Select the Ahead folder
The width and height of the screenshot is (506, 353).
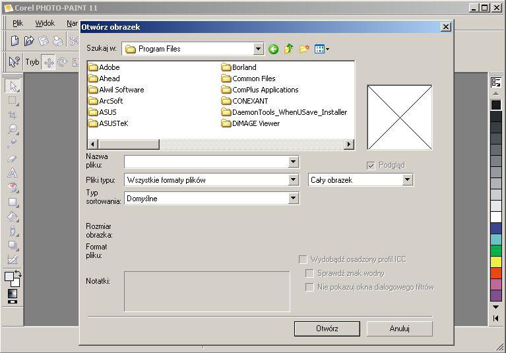(104, 79)
